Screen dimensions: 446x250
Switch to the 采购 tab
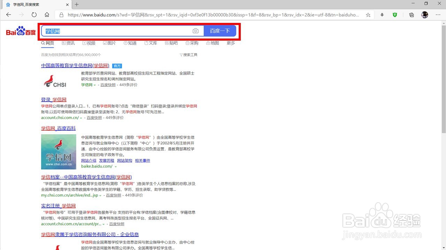coord(192,43)
